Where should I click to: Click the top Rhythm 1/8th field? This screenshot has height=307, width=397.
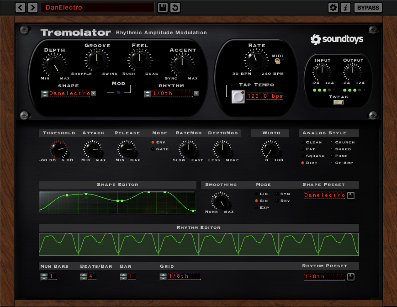(172, 93)
